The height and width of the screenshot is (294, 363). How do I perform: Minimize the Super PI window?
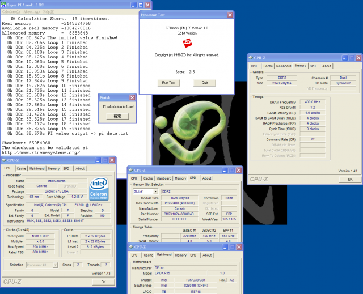[134, 5]
